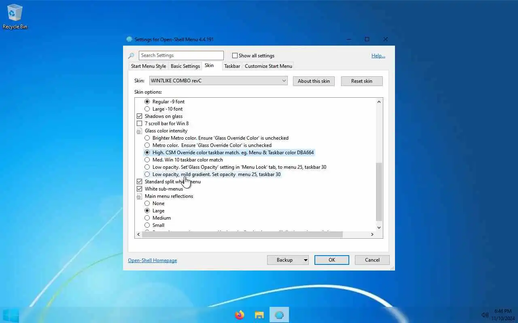Open the volume control in system tray
The width and height of the screenshot is (518, 323).
(485, 315)
